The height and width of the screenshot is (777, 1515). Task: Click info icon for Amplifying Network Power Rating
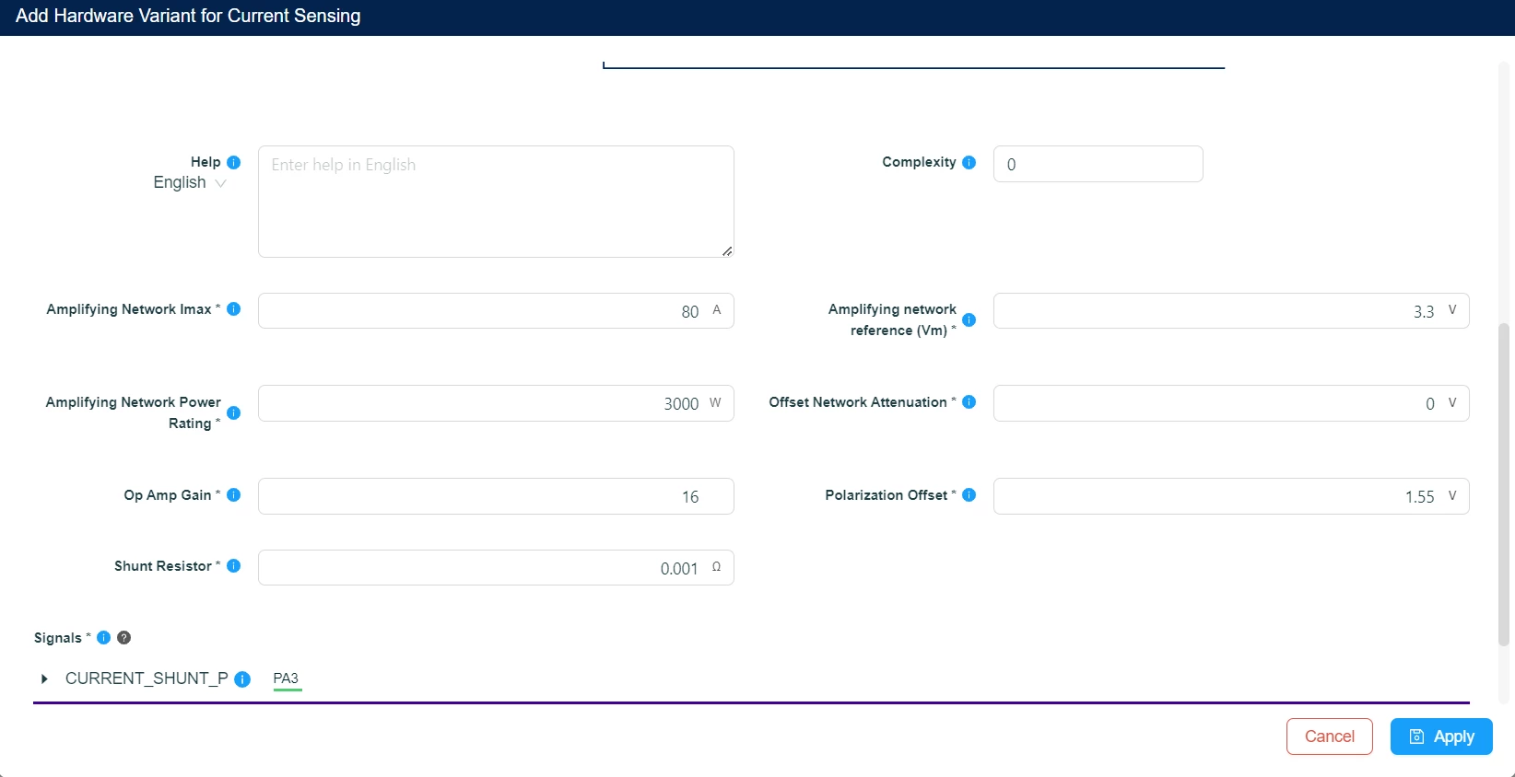[234, 412]
